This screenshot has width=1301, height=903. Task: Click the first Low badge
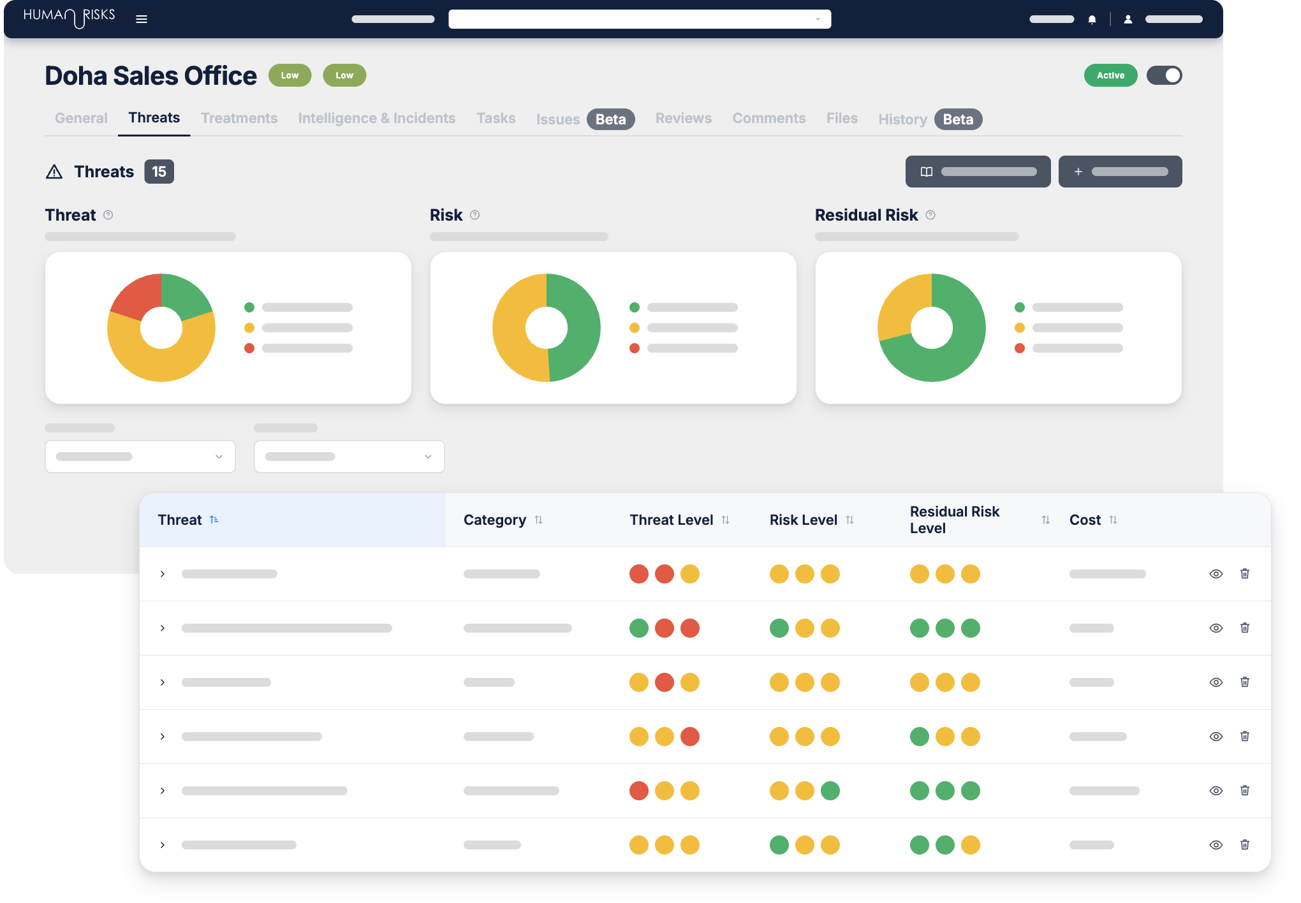click(x=290, y=75)
